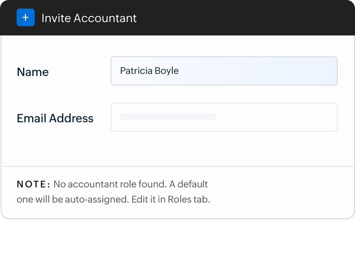Screen dimensions: 355x259
Task: Click the NOTE: label
Action: 34,184
